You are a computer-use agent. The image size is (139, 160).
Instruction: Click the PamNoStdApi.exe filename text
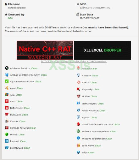17,8
